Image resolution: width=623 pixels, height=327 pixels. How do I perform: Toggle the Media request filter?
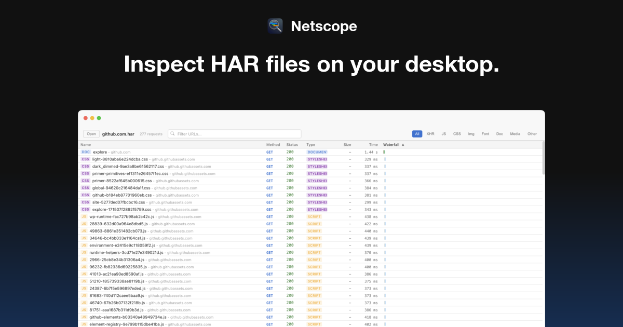click(x=514, y=133)
